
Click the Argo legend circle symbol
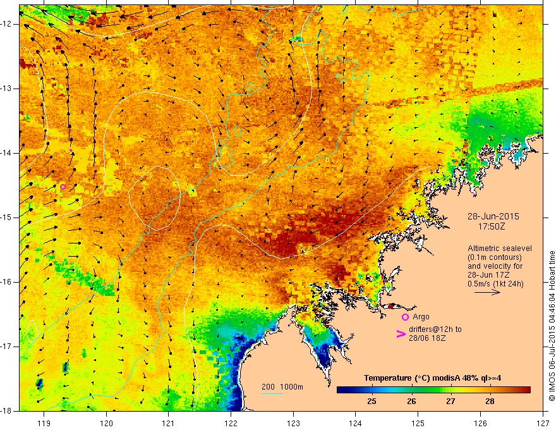(x=405, y=317)
